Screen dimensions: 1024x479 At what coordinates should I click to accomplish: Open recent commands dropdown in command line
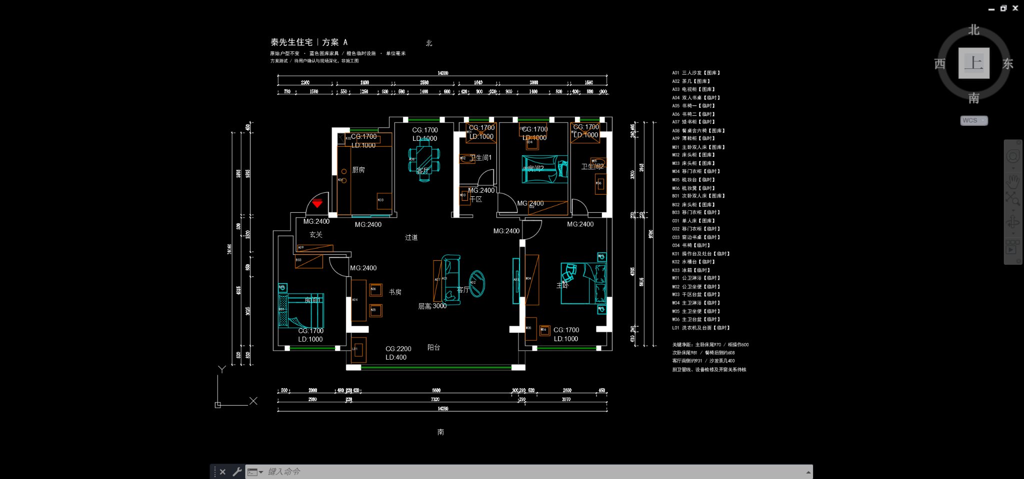coord(255,472)
